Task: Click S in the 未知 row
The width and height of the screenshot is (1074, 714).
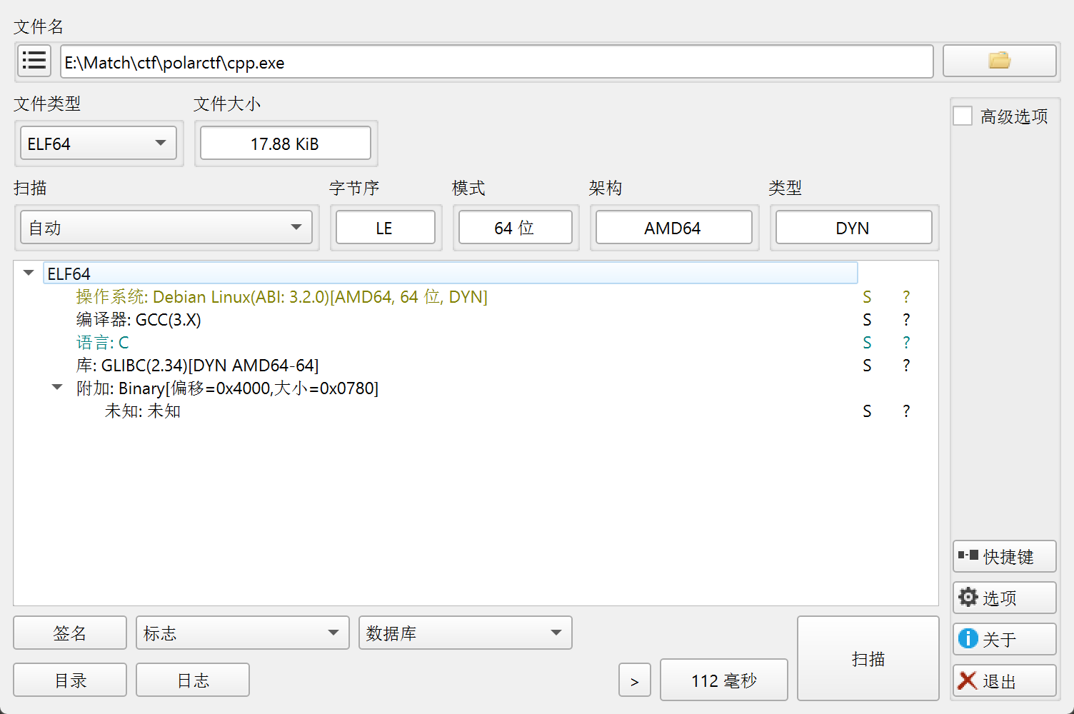Action: coord(867,411)
